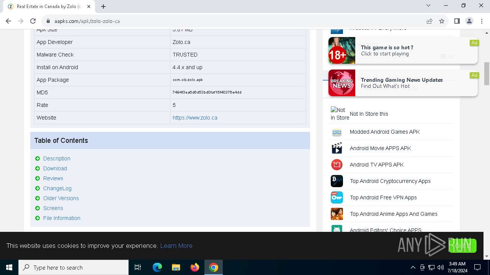Open the Windows Start menu
Image resolution: width=490 pixels, height=275 pixels.
tap(9, 267)
